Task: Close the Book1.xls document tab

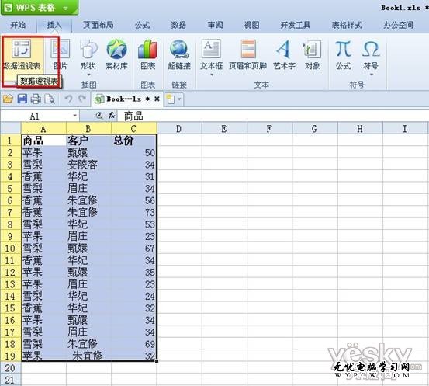Action: coord(157,99)
